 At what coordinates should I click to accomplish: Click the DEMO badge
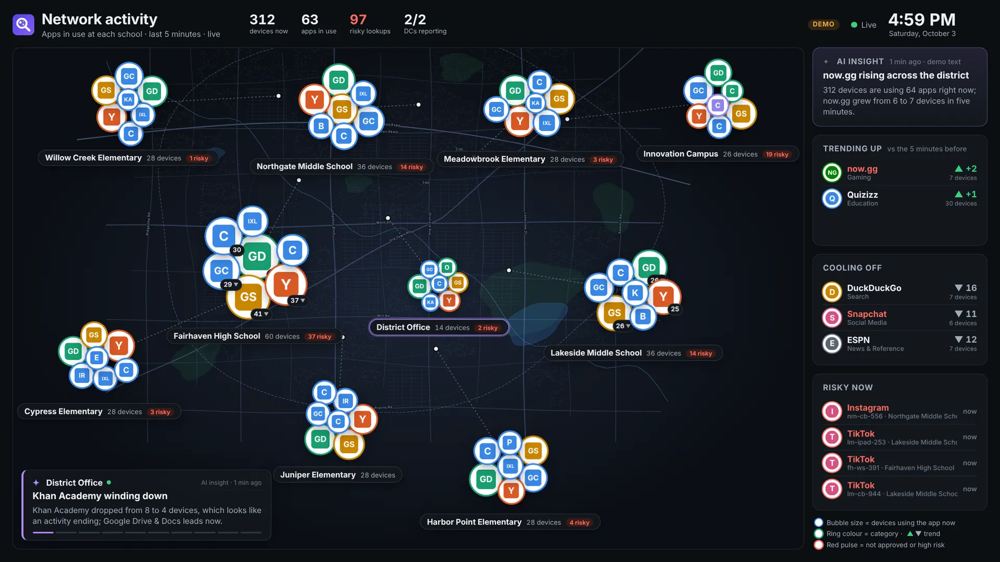coord(823,24)
